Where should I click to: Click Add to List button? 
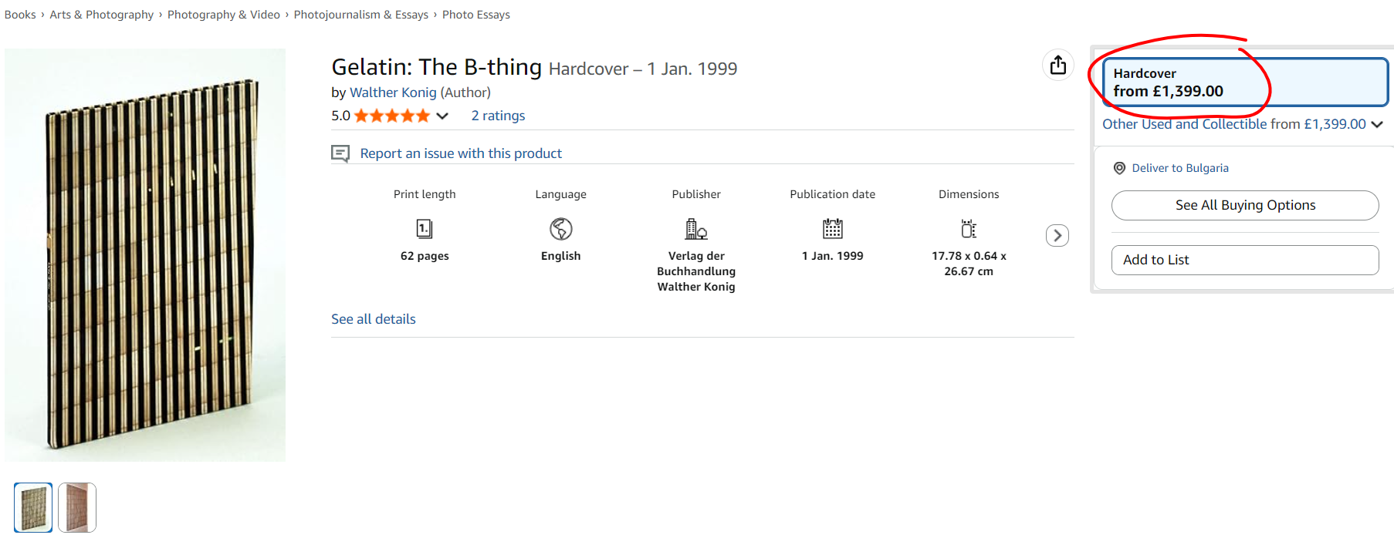click(x=1244, y=260)
